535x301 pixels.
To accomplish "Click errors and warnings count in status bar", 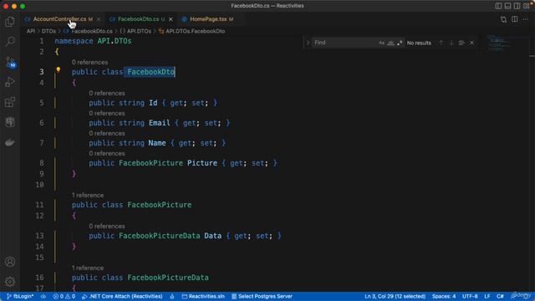I will [64, 296].
